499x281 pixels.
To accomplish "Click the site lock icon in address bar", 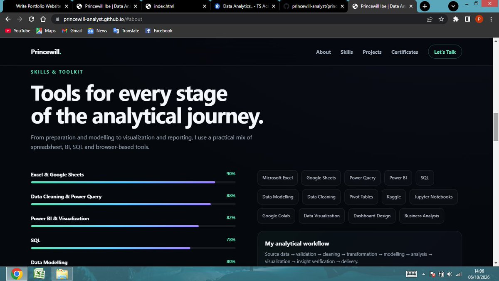I will point(57,19).
